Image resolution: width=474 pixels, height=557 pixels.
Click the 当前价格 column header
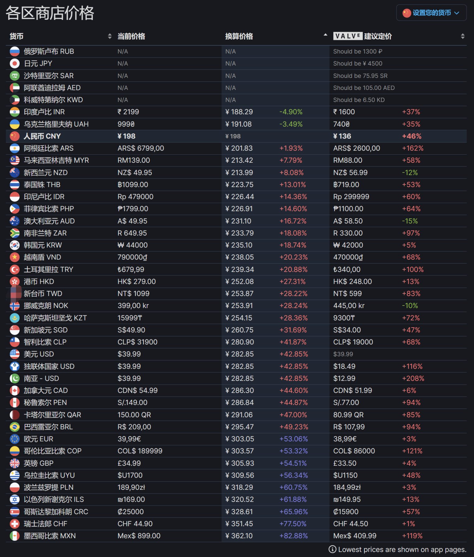coord(131,36)
